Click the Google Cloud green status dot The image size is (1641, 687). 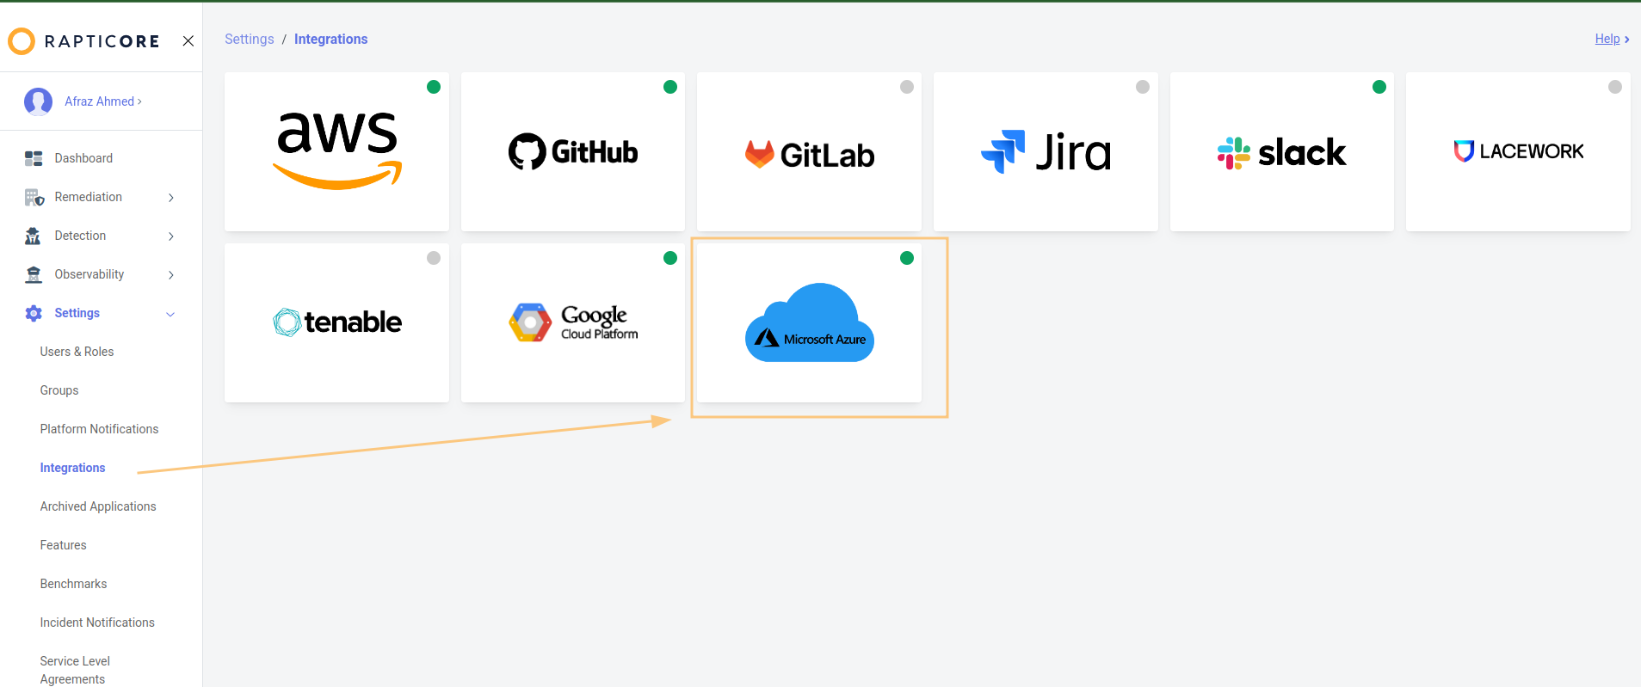670,258
